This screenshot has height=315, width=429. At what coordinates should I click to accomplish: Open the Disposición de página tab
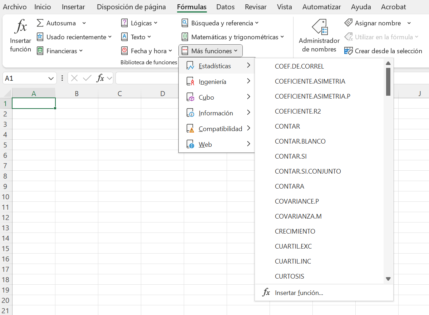coord(131,7)
